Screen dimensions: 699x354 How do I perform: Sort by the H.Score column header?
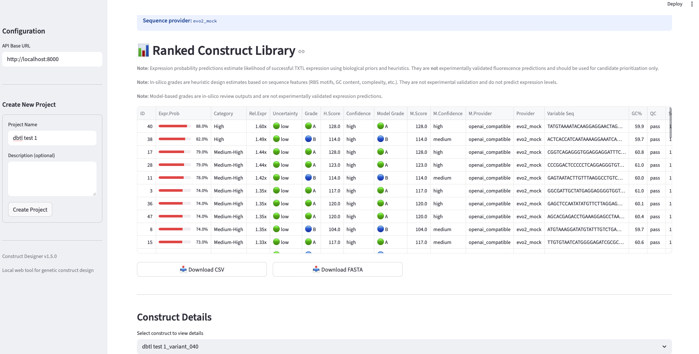332,113
